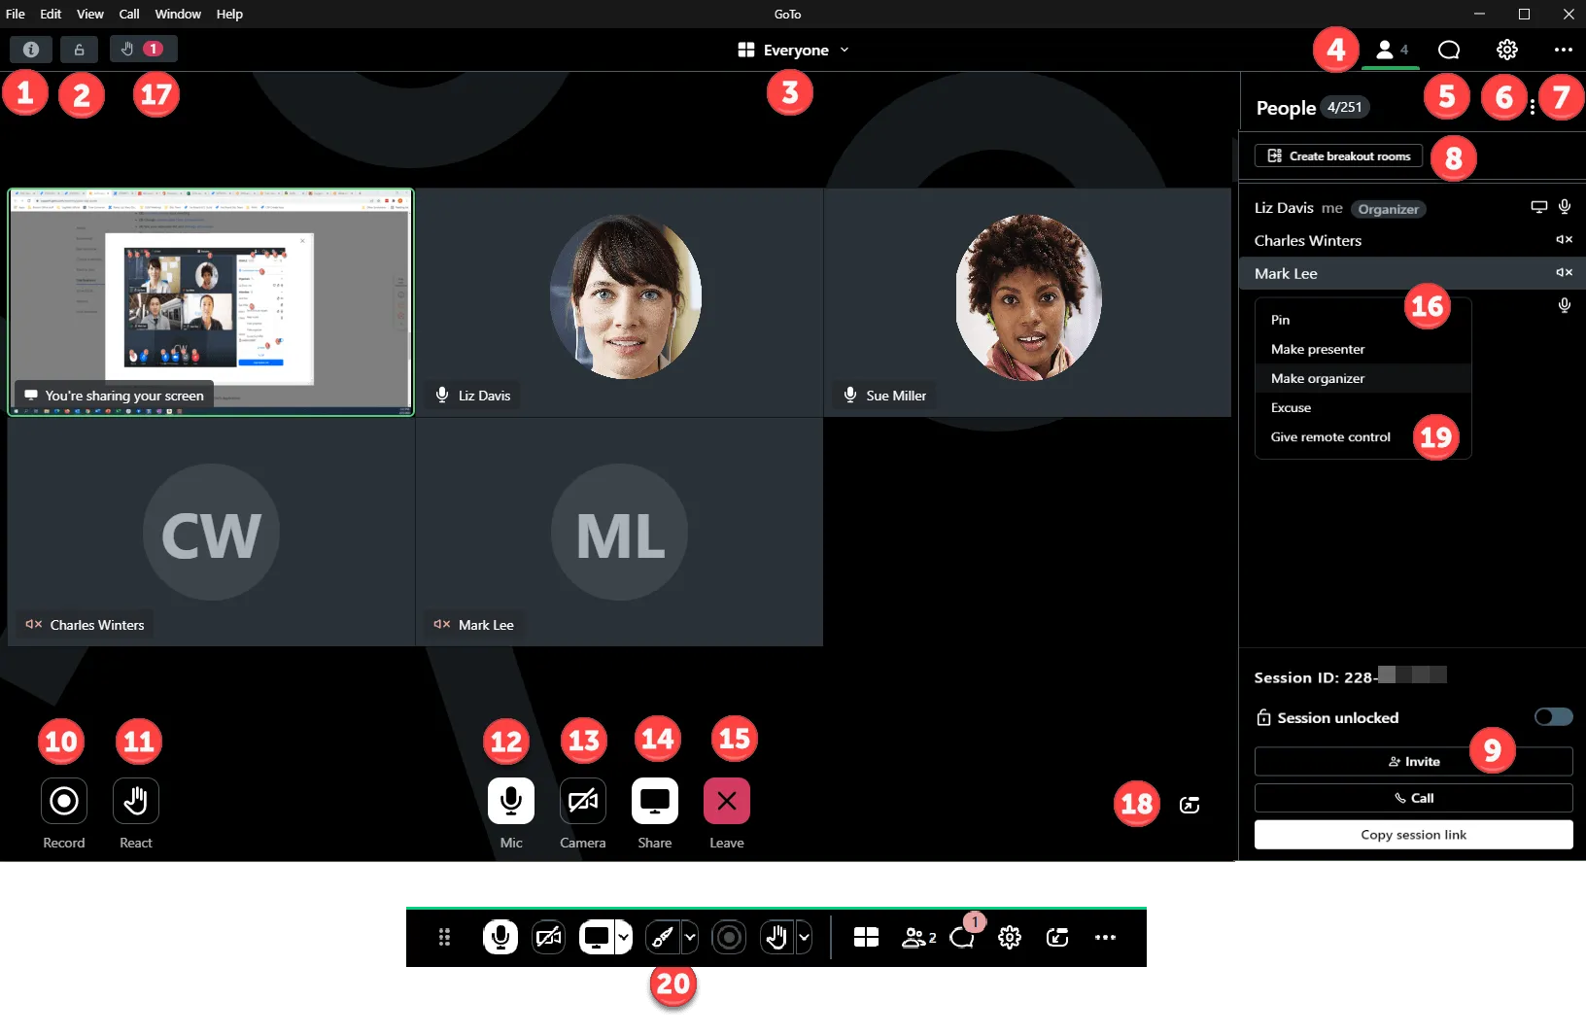Viewport: 1586px width, 1036px height.
Task: Open the top bar more options ellipsis
Action: coord(1563,50)
